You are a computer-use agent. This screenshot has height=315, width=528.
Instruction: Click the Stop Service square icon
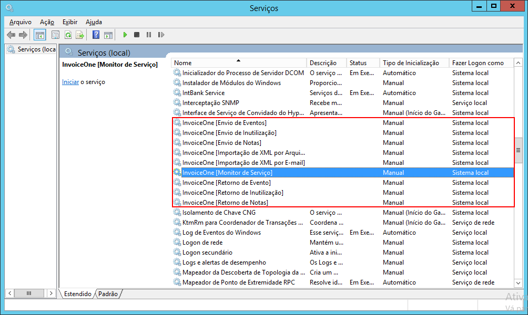pos(137,35)
